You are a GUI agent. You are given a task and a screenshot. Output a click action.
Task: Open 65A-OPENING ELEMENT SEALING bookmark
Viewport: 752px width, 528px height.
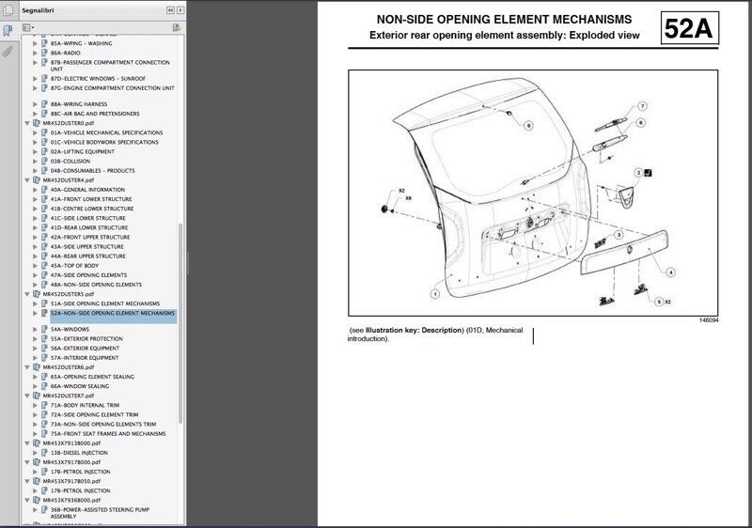pyautogui.click(x=92, y=377)
